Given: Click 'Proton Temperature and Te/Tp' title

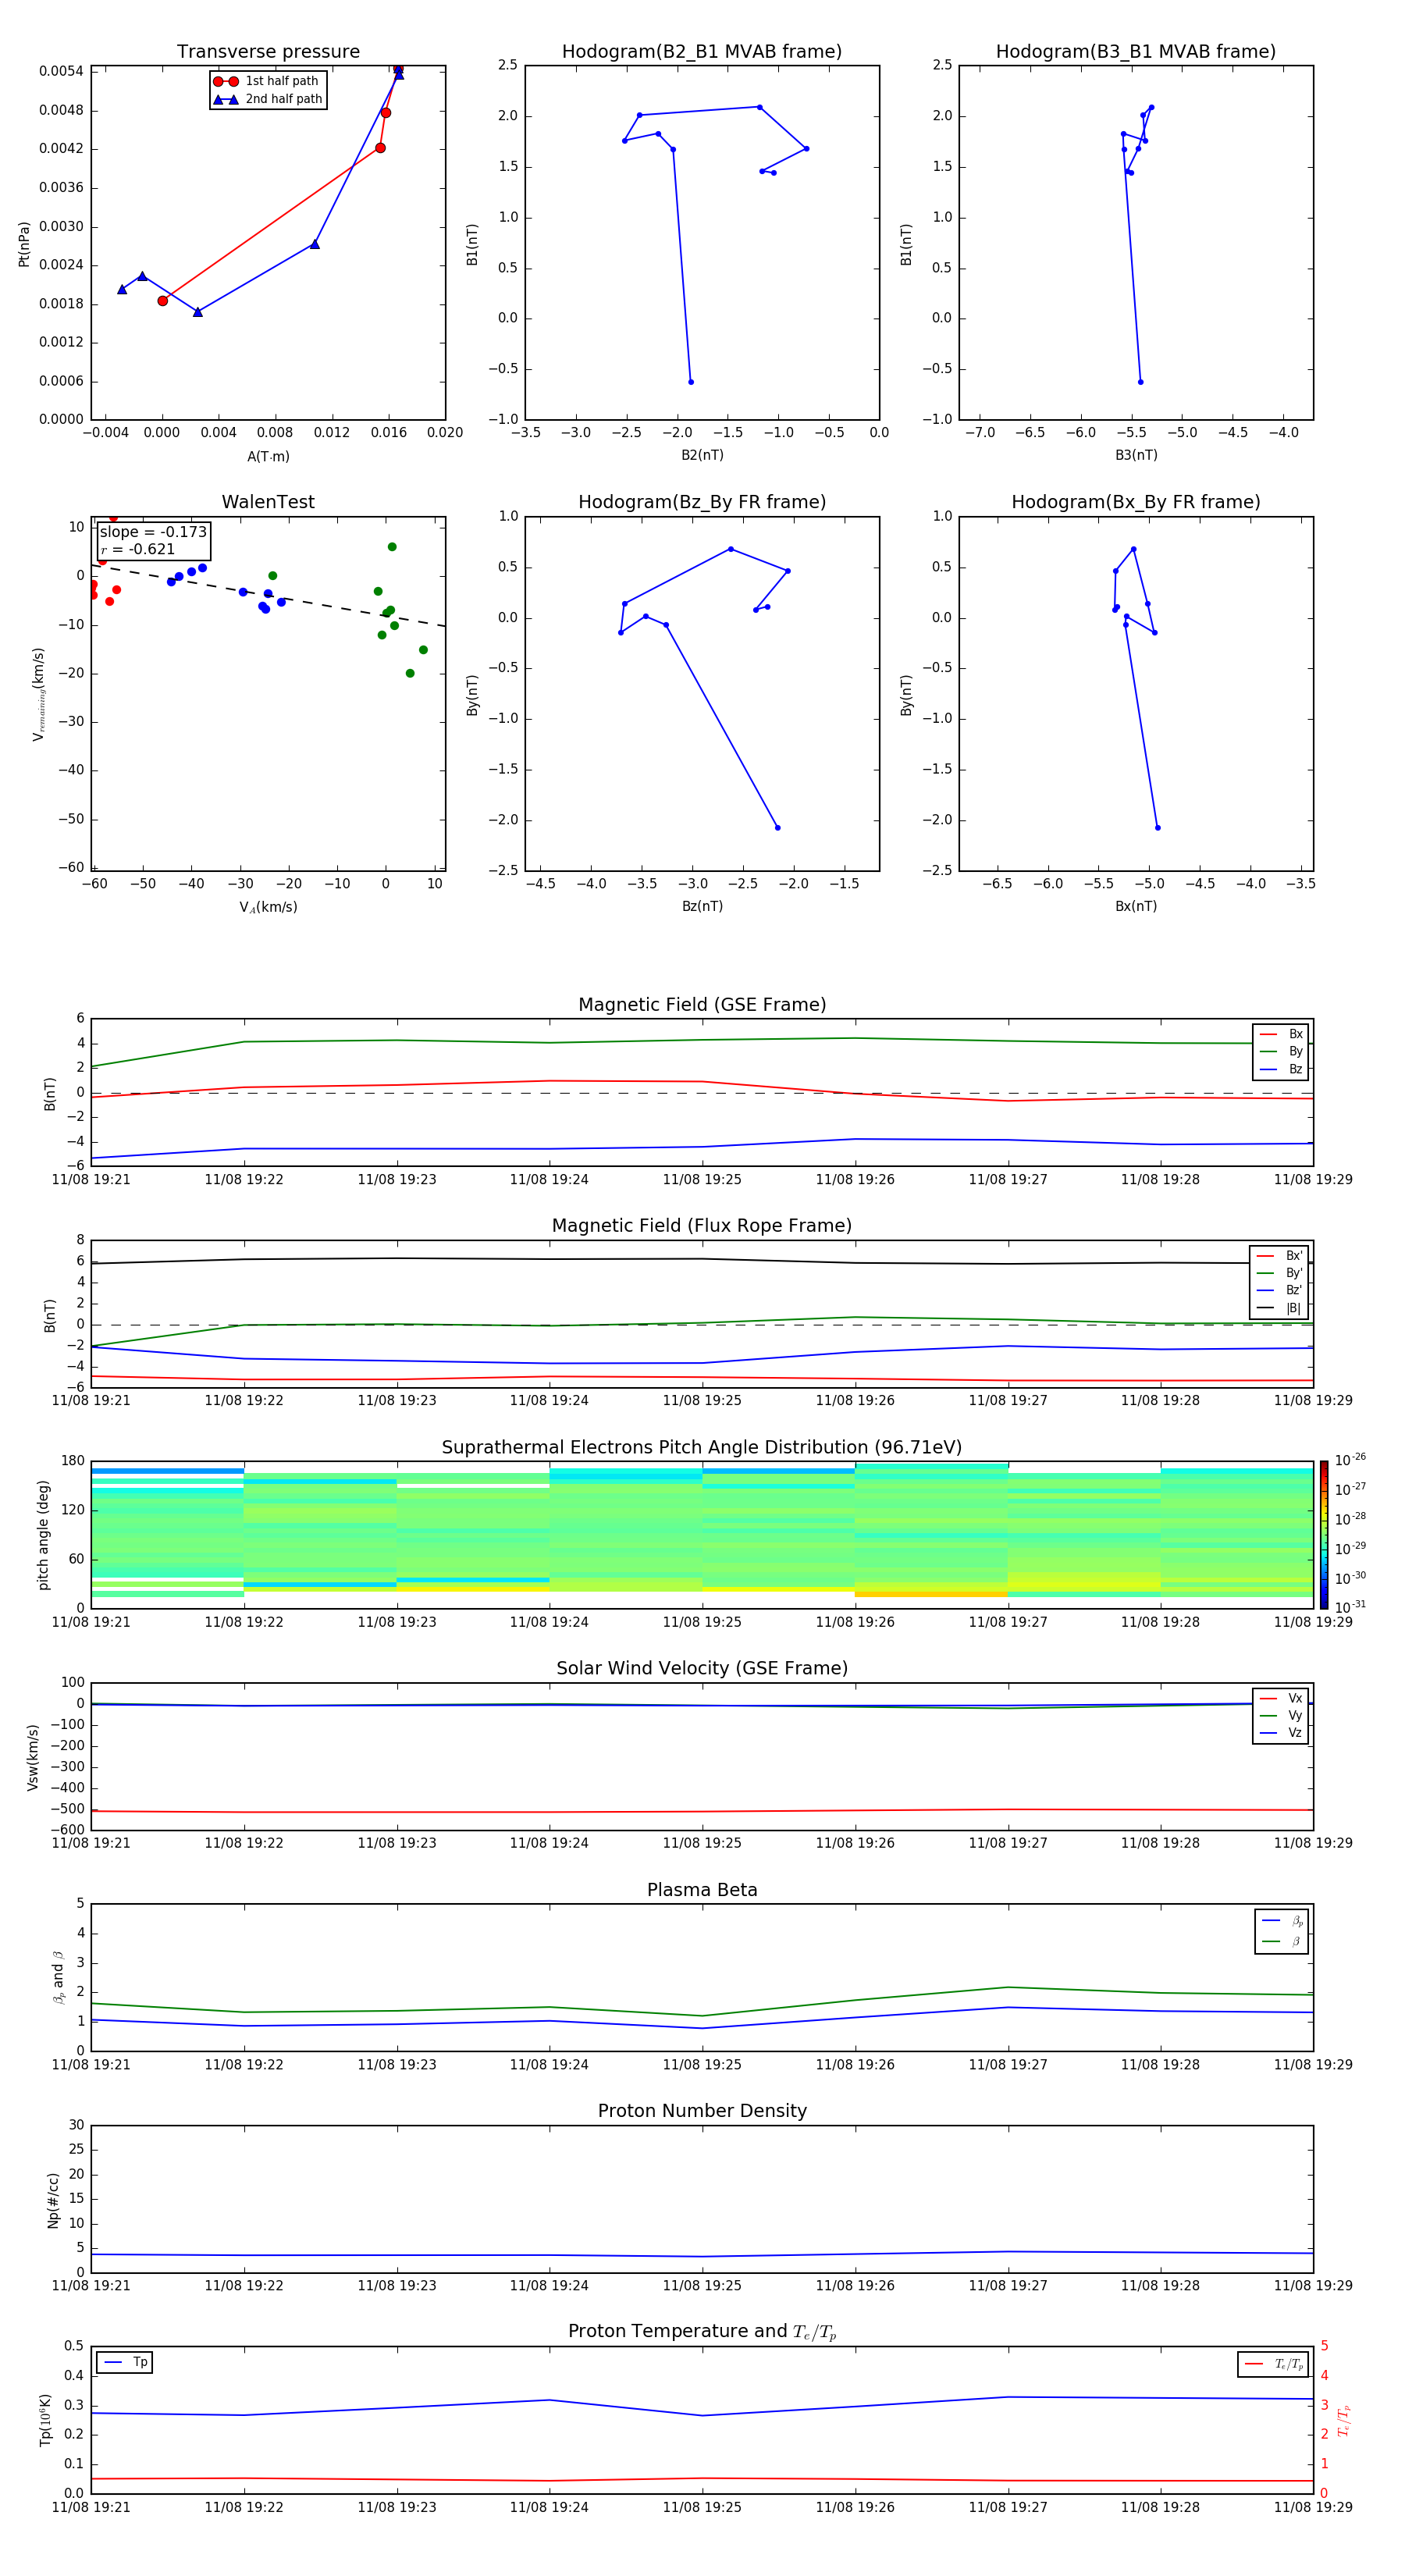Looking at the screenshot, I should click(x=702, y=2332).
